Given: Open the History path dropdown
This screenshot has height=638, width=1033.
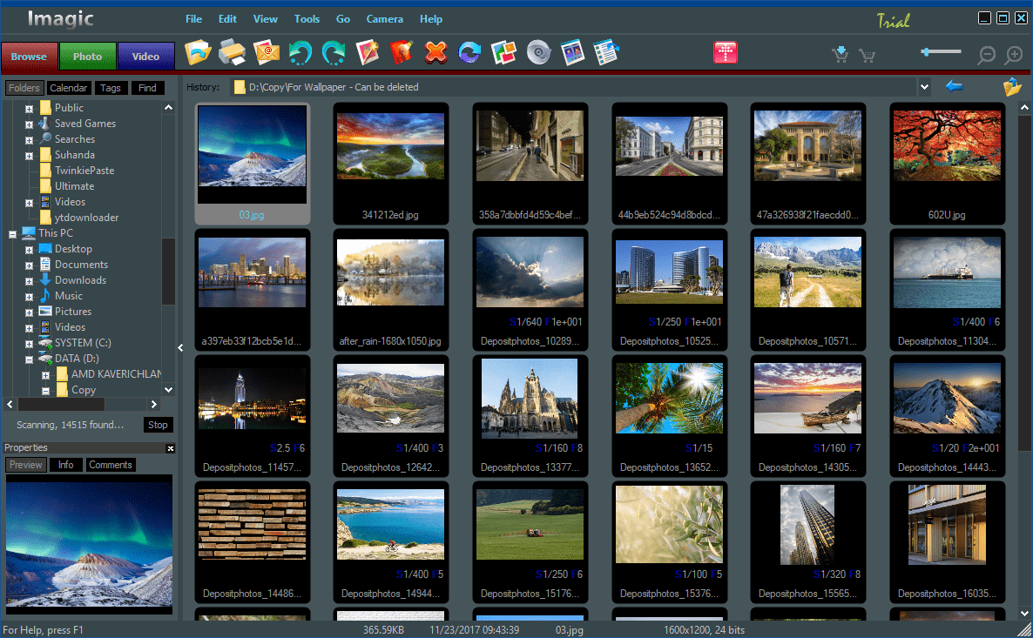Looking at the screenshot, I should (923, 87).
